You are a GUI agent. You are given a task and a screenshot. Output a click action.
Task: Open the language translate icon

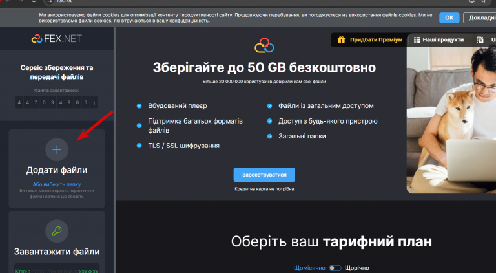480,40
